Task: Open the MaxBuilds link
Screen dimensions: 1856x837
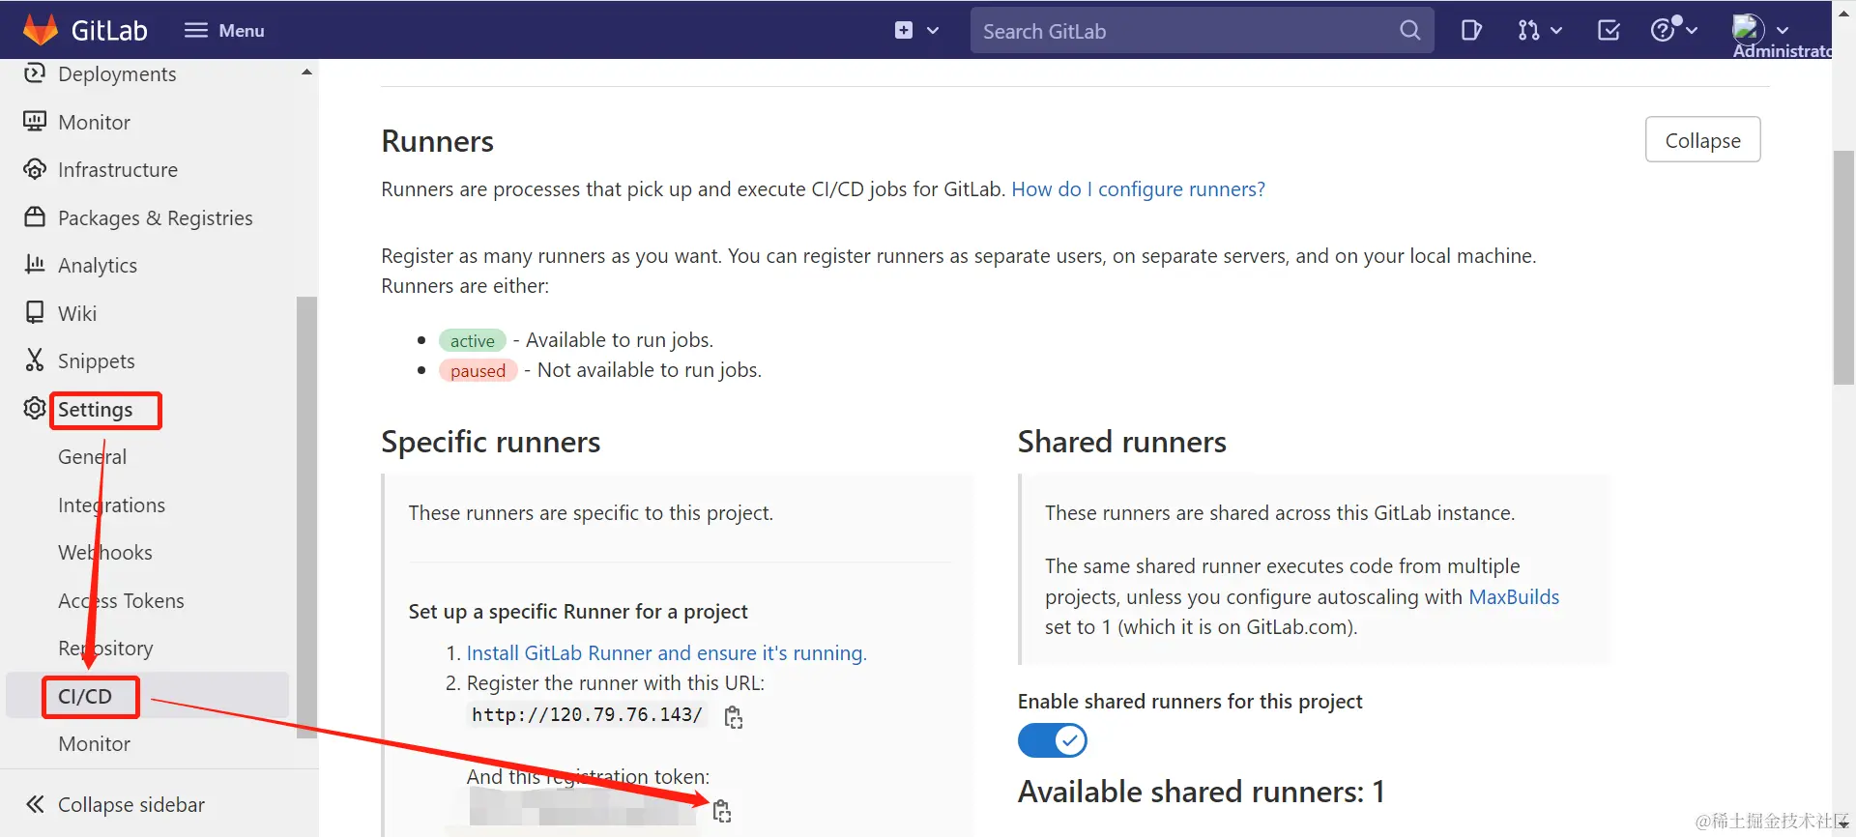Action: 1514,597
